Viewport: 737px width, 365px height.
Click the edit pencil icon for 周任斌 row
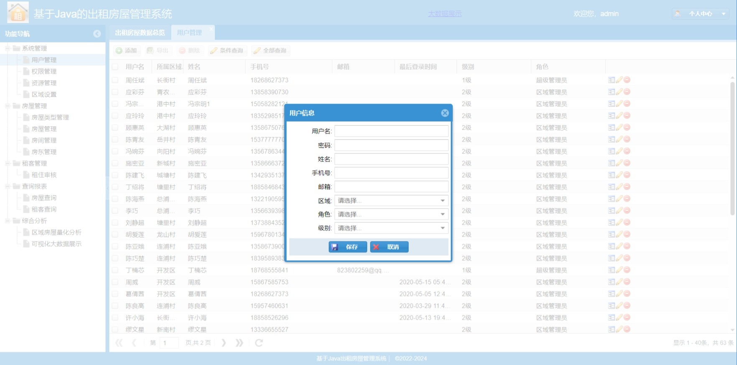[619, 80]
